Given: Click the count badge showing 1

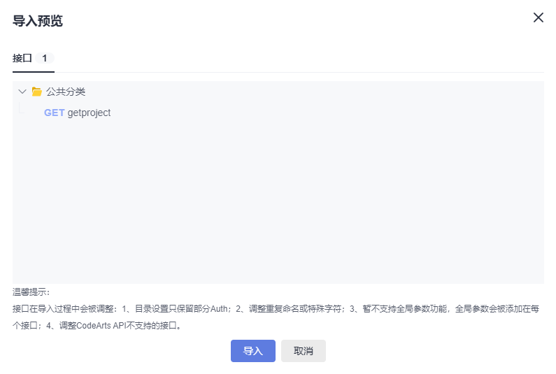Looking at the screenshot, I should 45,58.
